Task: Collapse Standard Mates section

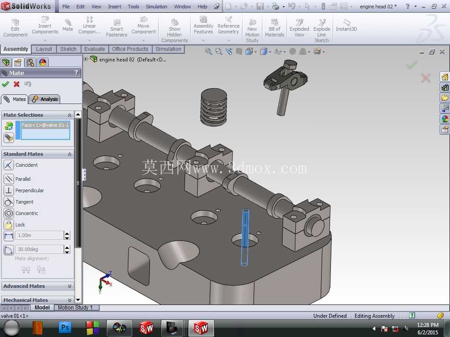Action: tap(69, 154)
